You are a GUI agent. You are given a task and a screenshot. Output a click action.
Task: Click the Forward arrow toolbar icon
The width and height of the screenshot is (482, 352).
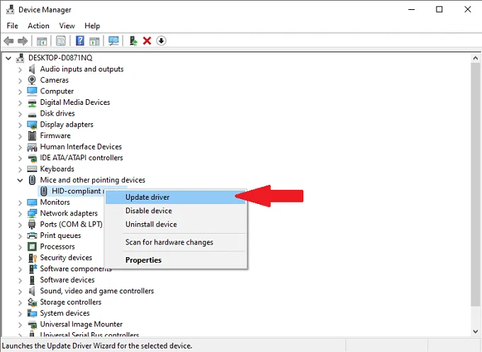pyautogui.click(x=23, y=40)
